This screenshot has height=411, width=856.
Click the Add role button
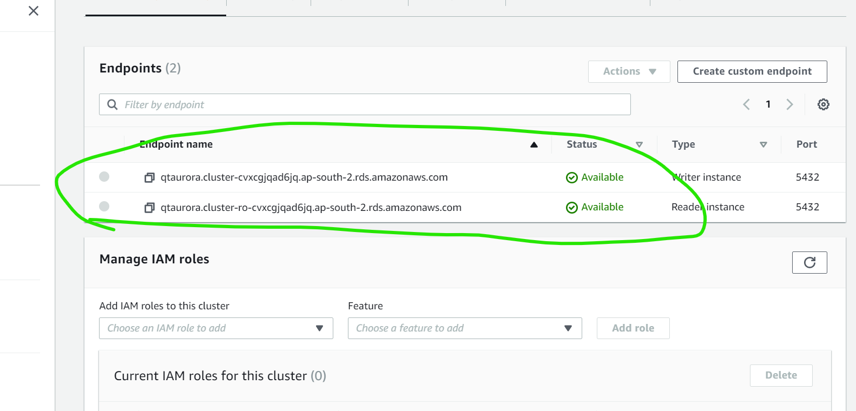tap(633, 328)
